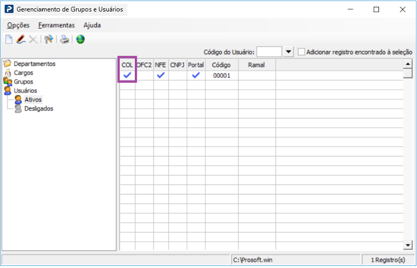Screen dimensions: 417x268
Task: Toggle the NFE checkmark for user 00001
Action: tap(161, 76)
